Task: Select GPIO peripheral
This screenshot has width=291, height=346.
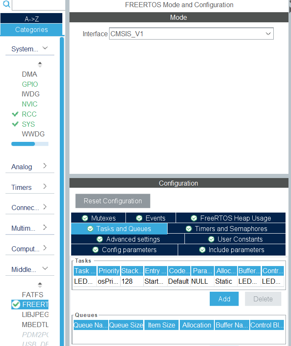Action: click(x=30, y=84)
